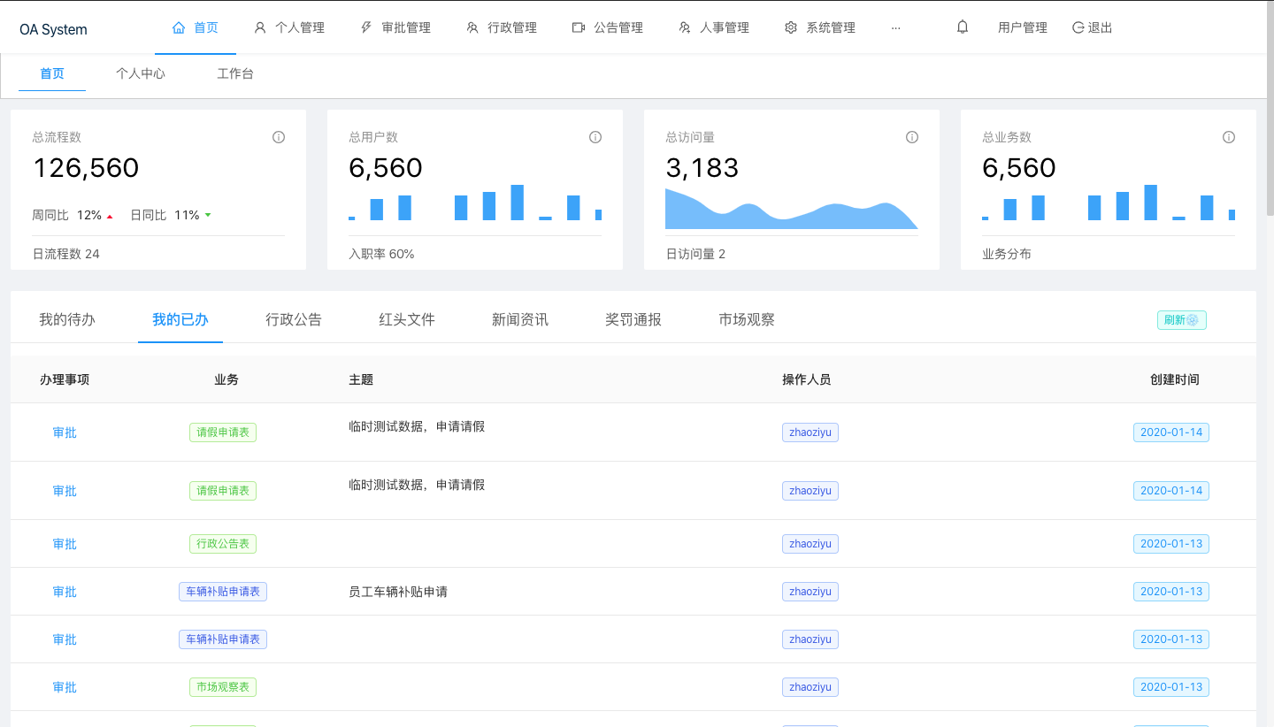Open the 首页 top navigation menu
The width and height of the screenshot is (1274, 727).
click(196, 27)
